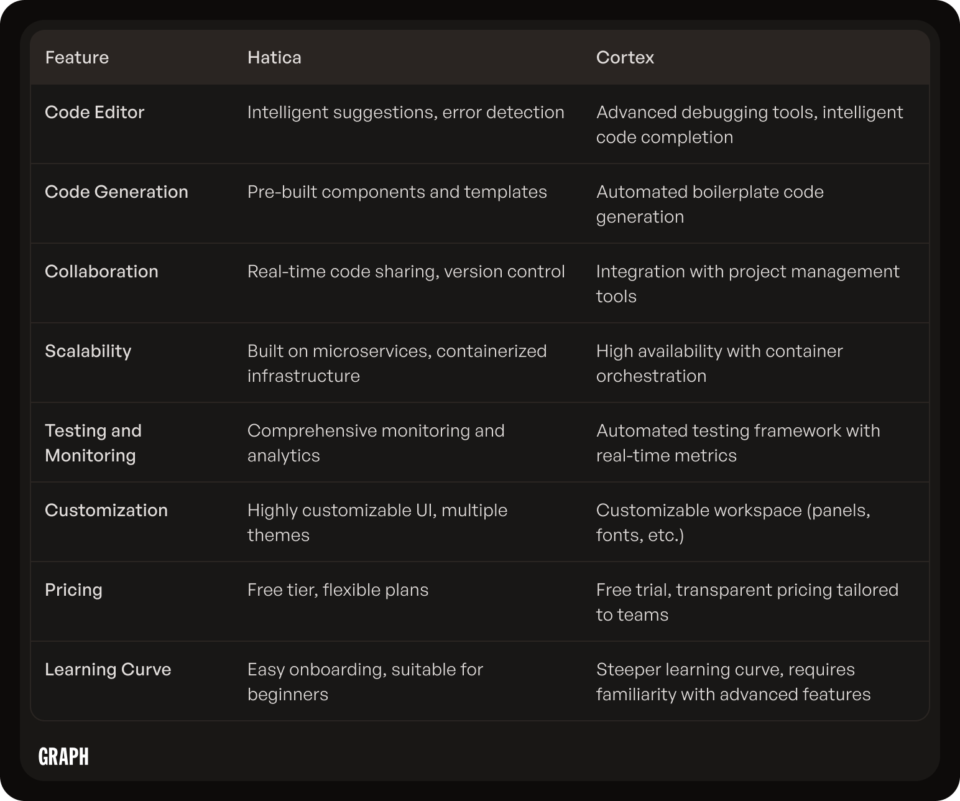
Task: Select the "Hatica" column header
Action: point(274,58)
